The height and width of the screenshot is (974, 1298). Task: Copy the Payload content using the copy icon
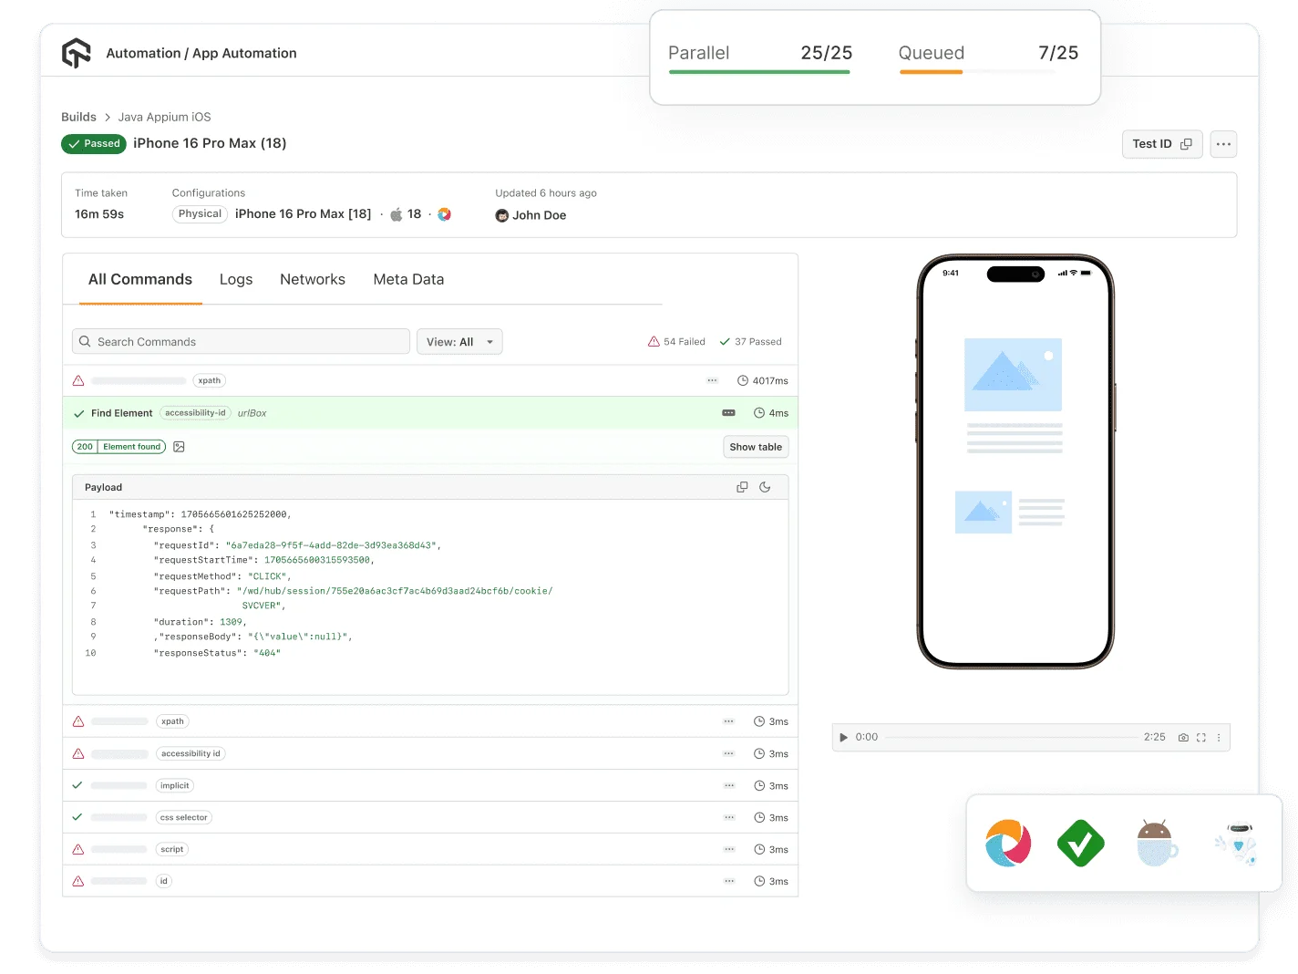click(x=742, y=487)
